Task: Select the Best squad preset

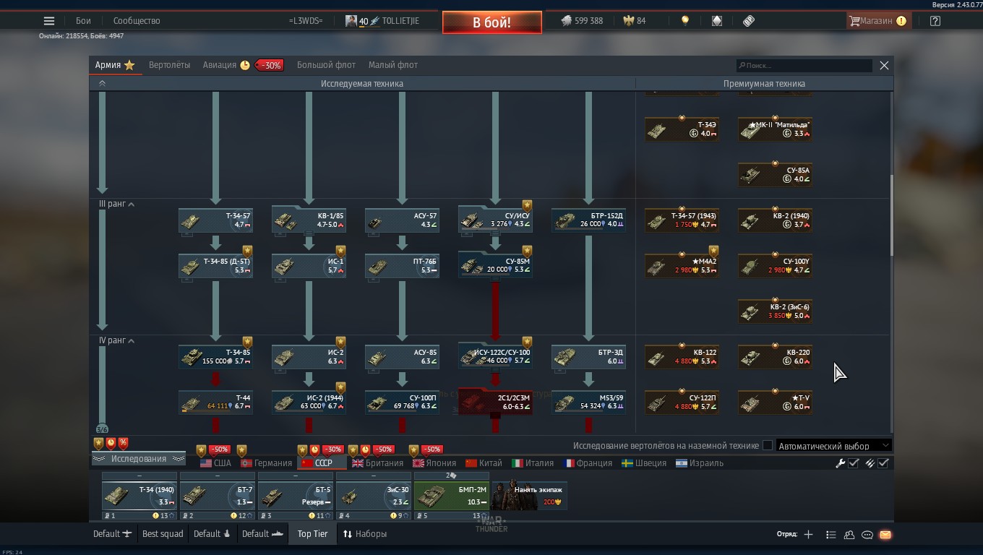Action: click(x=163, y=534)
